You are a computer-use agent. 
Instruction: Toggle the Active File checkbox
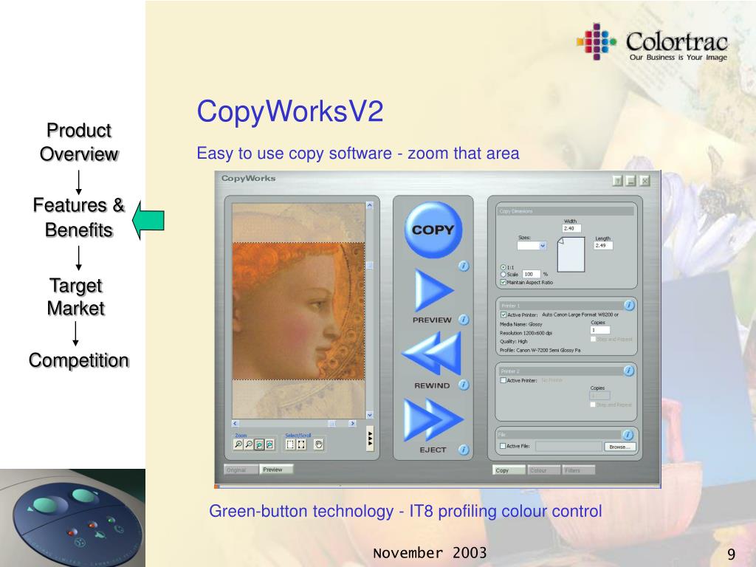pyautogui.click(x=503, y=446)
